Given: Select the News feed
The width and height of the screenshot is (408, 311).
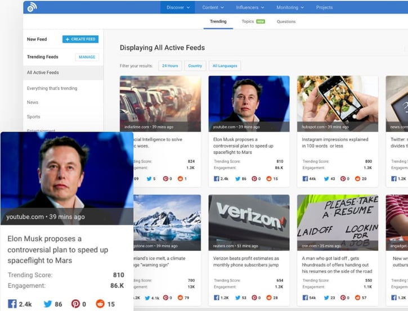Looking at the screenshot, I should click(33, 102).
